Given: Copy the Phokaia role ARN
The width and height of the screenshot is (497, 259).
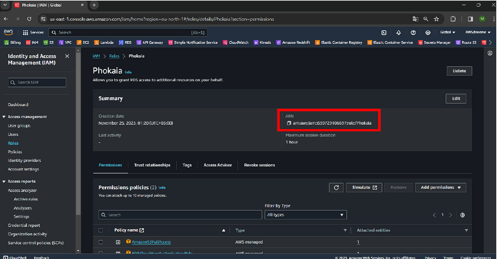Looking at the screenshot, I should point(289,123).
